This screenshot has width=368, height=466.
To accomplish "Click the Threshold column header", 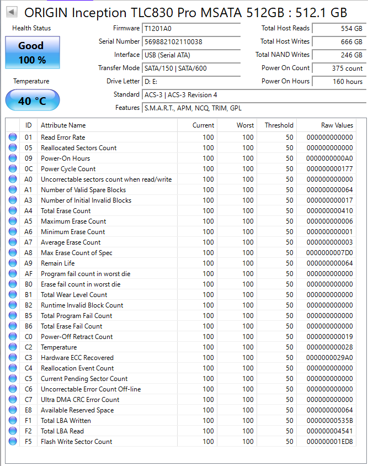I will pos(277,125).
